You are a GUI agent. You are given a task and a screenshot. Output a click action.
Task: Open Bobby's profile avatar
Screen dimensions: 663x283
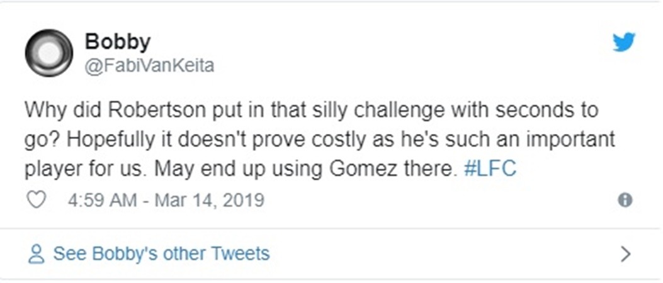(48, 53)
